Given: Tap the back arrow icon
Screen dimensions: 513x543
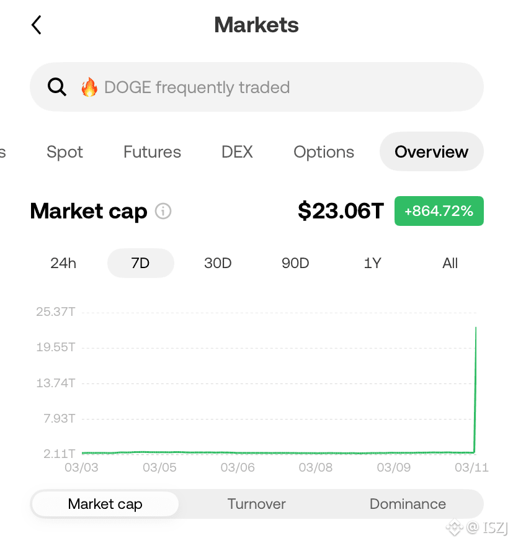Looking at the screenshot, I should [37, 25].
